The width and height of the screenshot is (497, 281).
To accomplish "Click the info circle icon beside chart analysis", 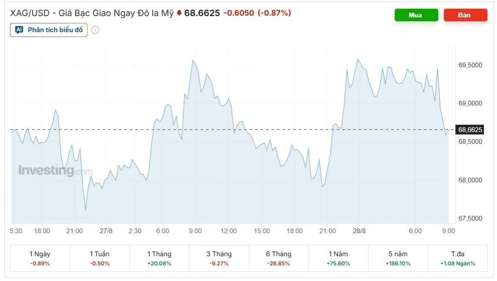I will (x=95, y=30).
